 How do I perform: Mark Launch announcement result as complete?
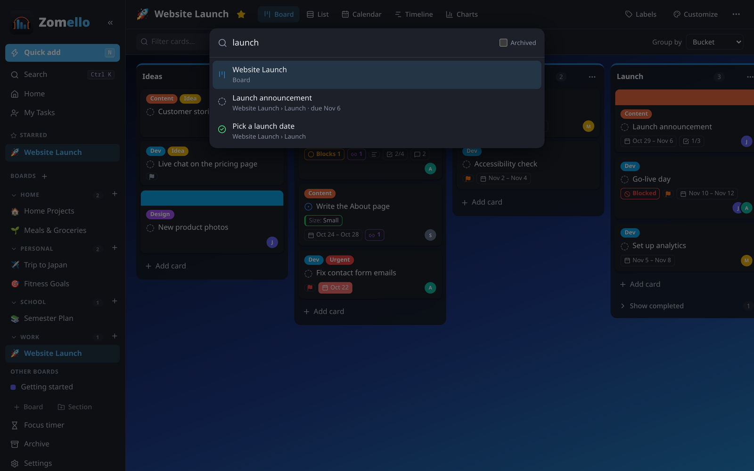222,102
